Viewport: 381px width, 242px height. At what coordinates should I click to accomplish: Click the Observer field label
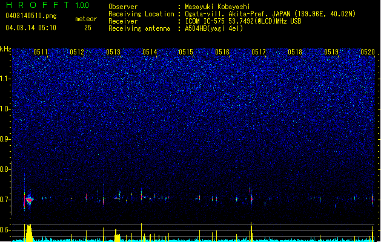pyautogui.click(x=123, y=7)
